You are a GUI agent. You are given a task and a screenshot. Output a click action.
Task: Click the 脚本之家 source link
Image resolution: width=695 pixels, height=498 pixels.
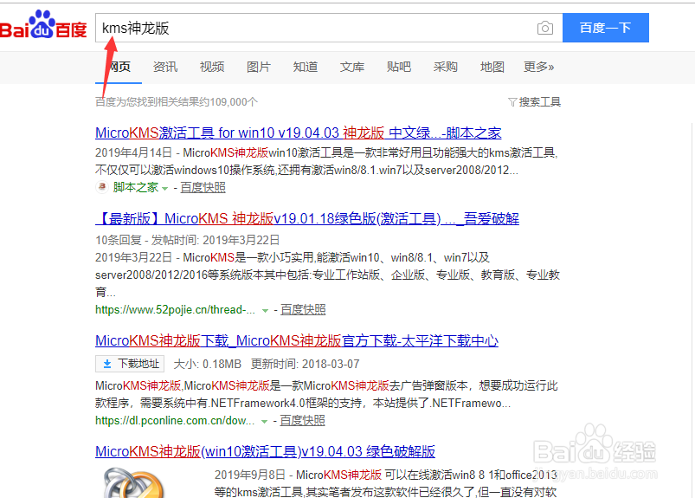136,188
